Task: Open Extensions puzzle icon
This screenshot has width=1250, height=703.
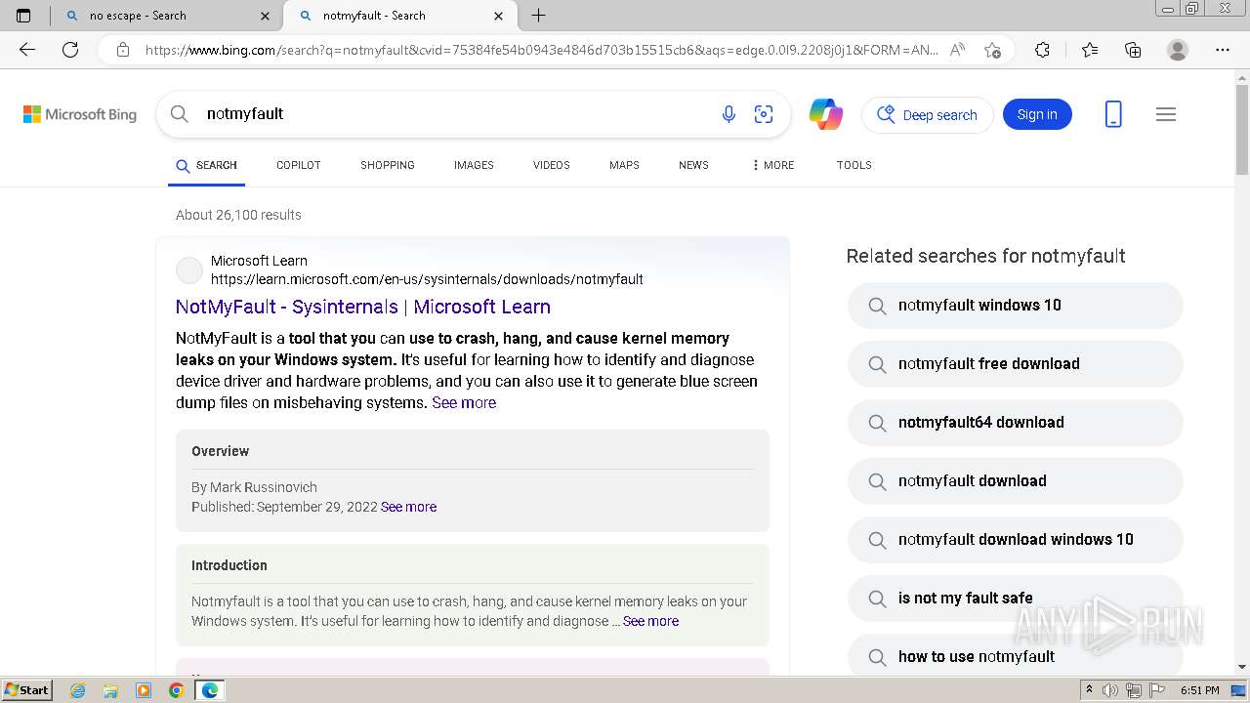Action: [1042, 50]
